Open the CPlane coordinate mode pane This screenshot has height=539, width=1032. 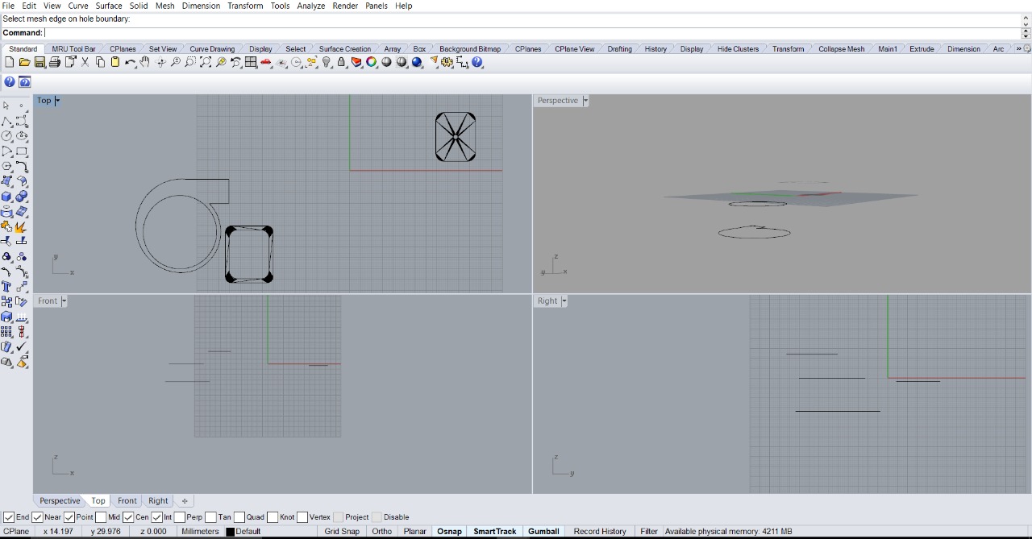tap(17, 532)
